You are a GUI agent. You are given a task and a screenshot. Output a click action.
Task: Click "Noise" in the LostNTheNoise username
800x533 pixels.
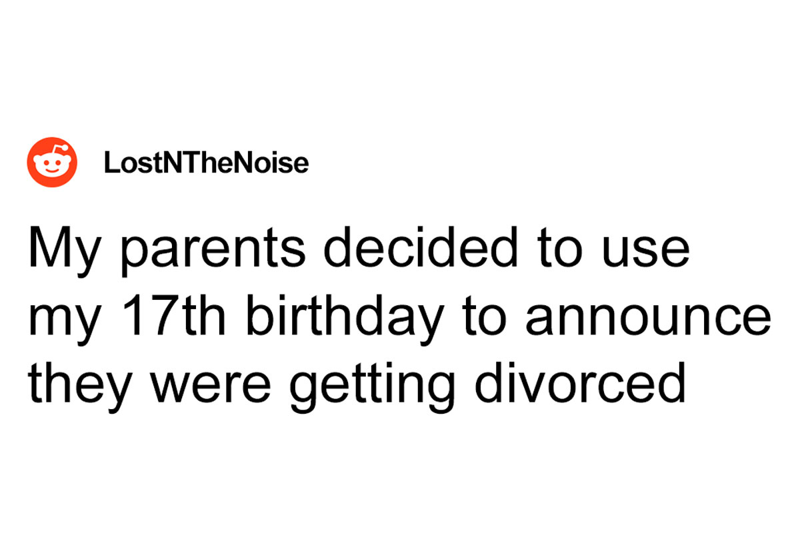(x=279, y=163)
